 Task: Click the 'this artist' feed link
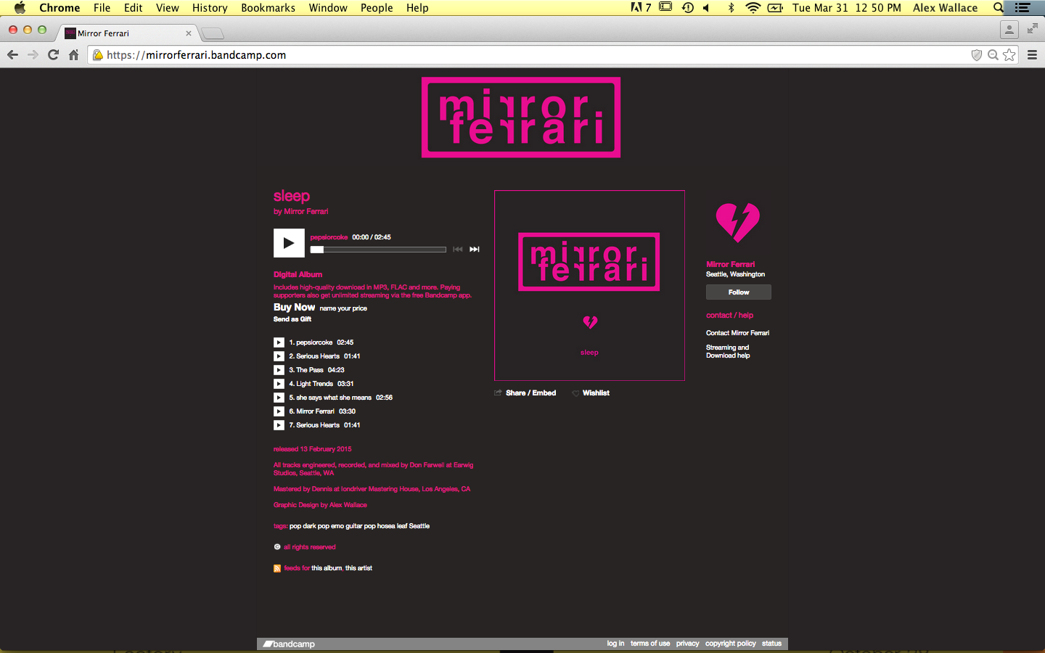(358, 568)
